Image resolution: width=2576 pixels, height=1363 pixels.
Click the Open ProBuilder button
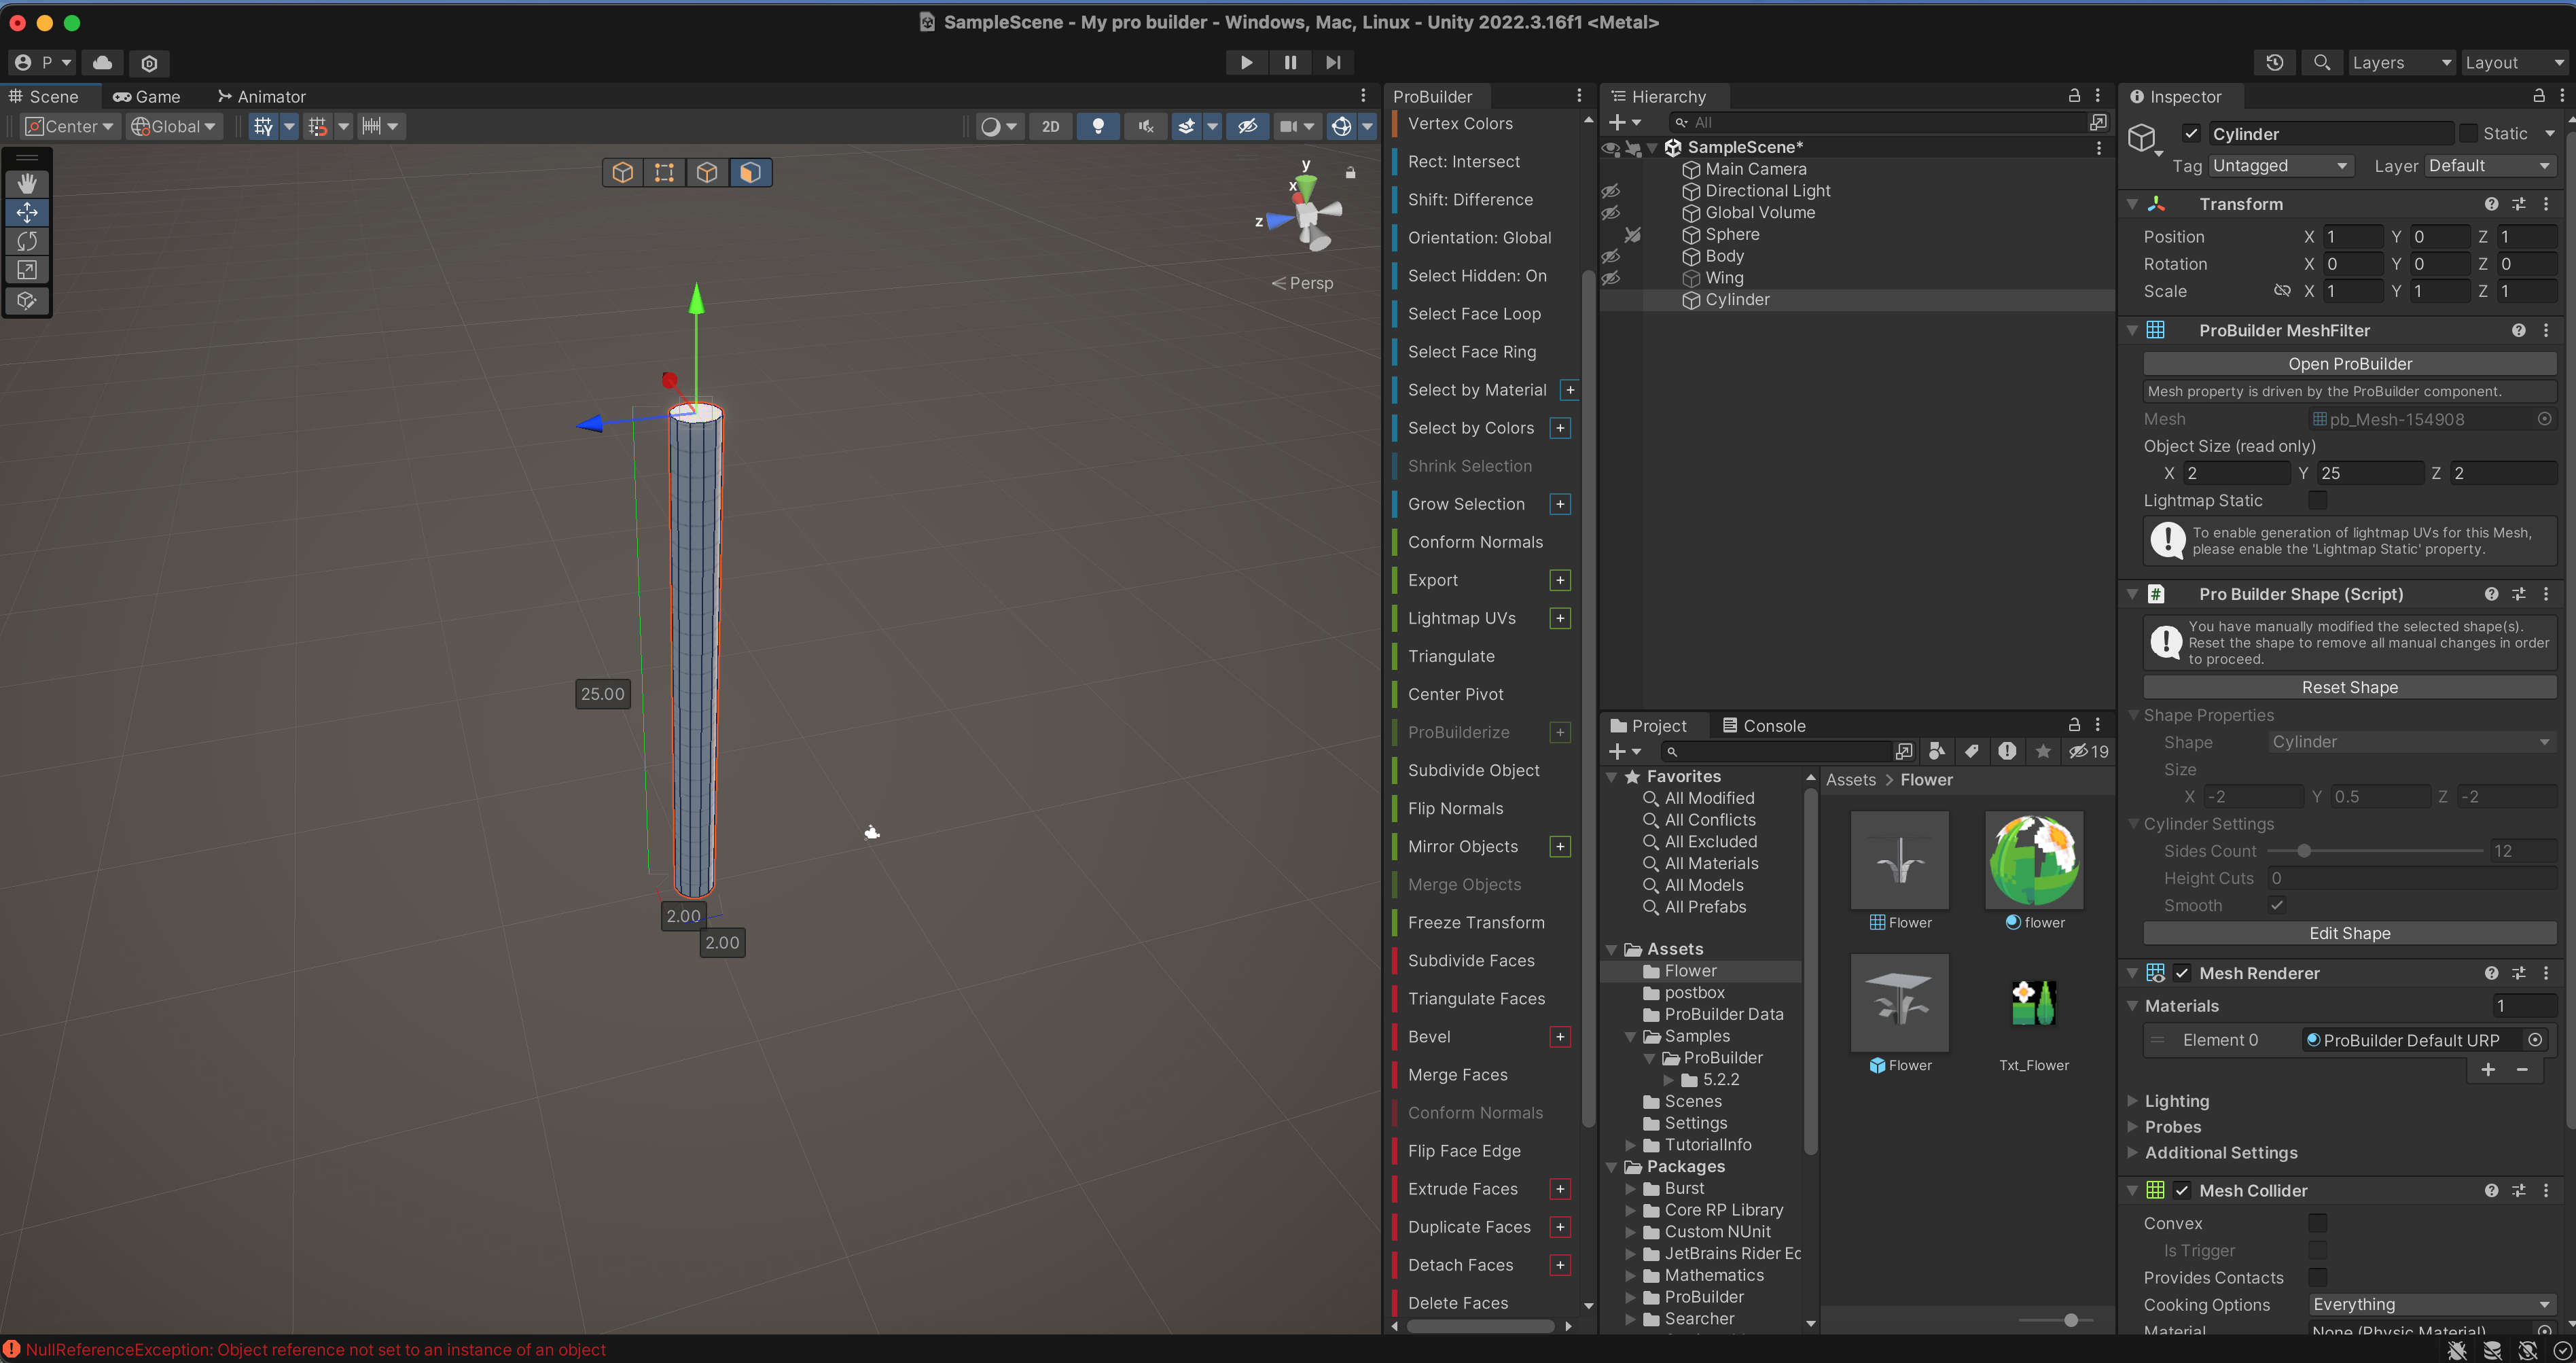pos(2349,364)
